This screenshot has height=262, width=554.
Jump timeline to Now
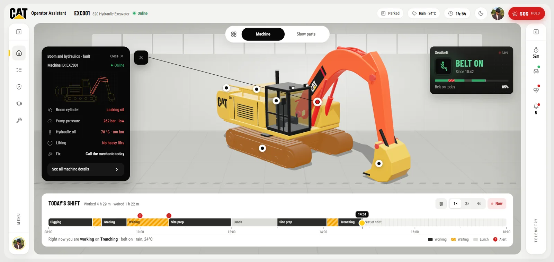pyautogui.click(x=497, y=204)
